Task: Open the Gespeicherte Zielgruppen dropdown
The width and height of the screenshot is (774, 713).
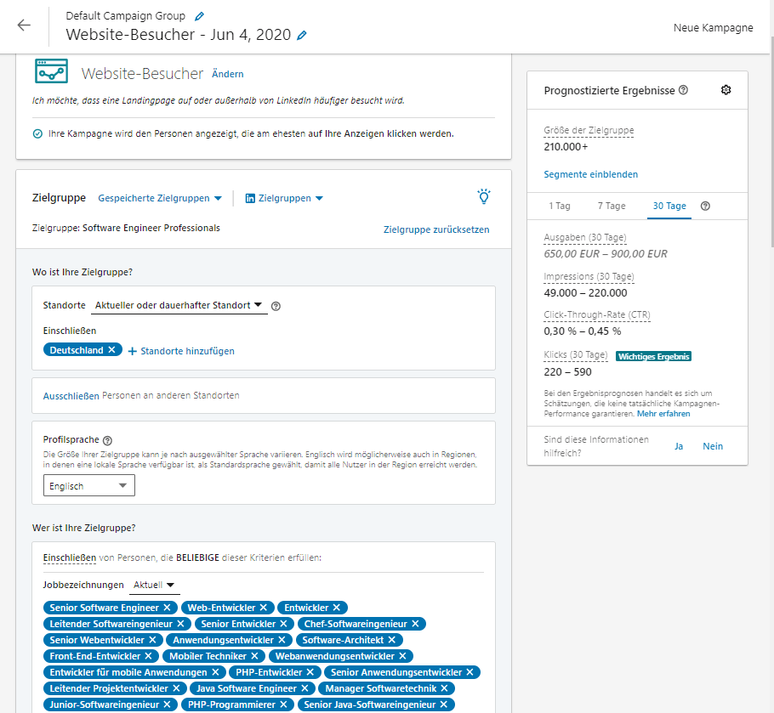Action: [157, 196]
